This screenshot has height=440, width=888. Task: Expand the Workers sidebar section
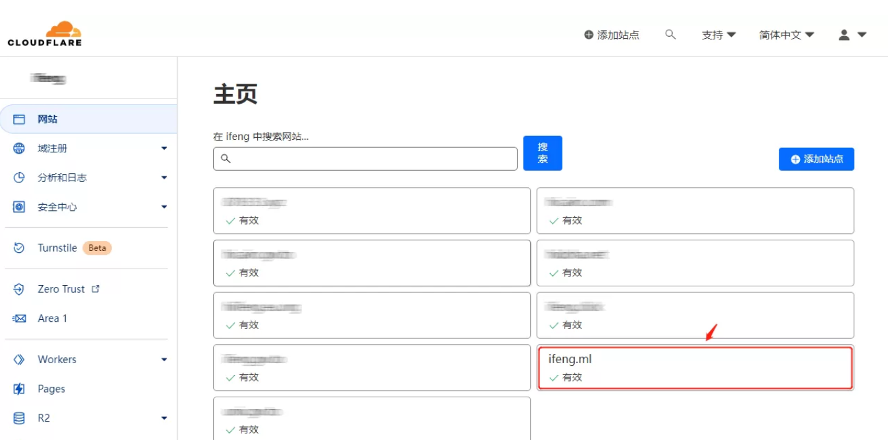(164, 359)
